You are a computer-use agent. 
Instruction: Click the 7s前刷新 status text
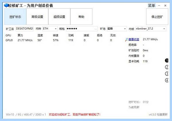tap(134, 107)
